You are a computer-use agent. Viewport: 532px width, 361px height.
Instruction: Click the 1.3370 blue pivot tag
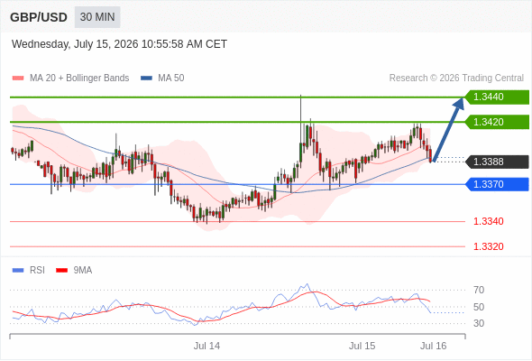[x=497, y=184]
